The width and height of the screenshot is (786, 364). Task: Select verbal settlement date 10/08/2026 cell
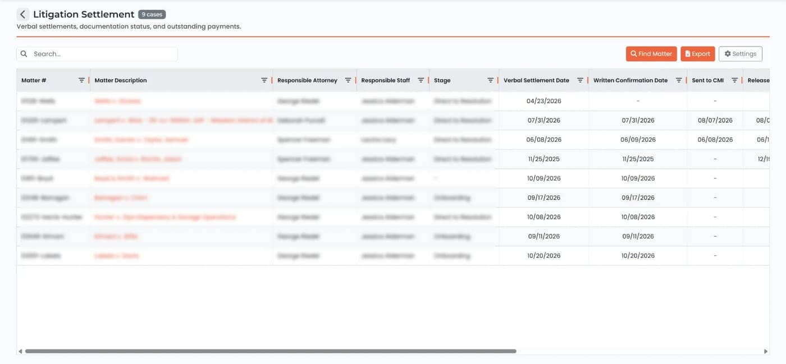pos(543,217)
